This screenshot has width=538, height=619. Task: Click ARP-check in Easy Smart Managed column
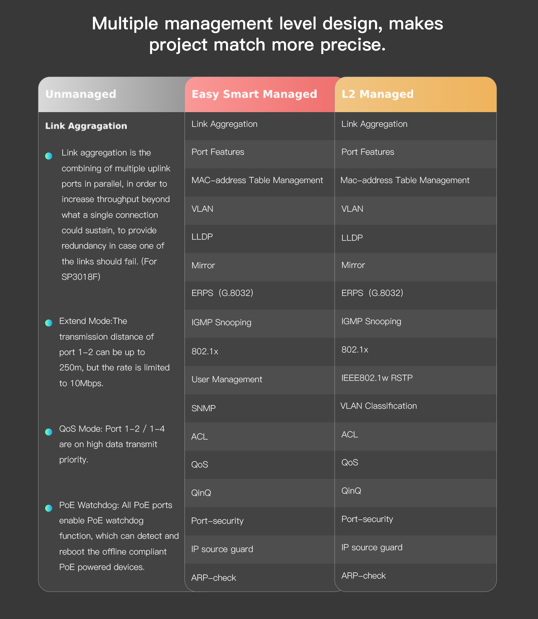point(213,578)
